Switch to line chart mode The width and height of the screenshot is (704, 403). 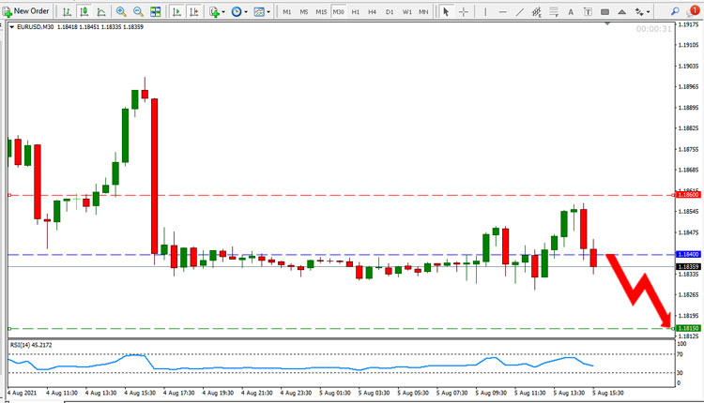point(101,12)
